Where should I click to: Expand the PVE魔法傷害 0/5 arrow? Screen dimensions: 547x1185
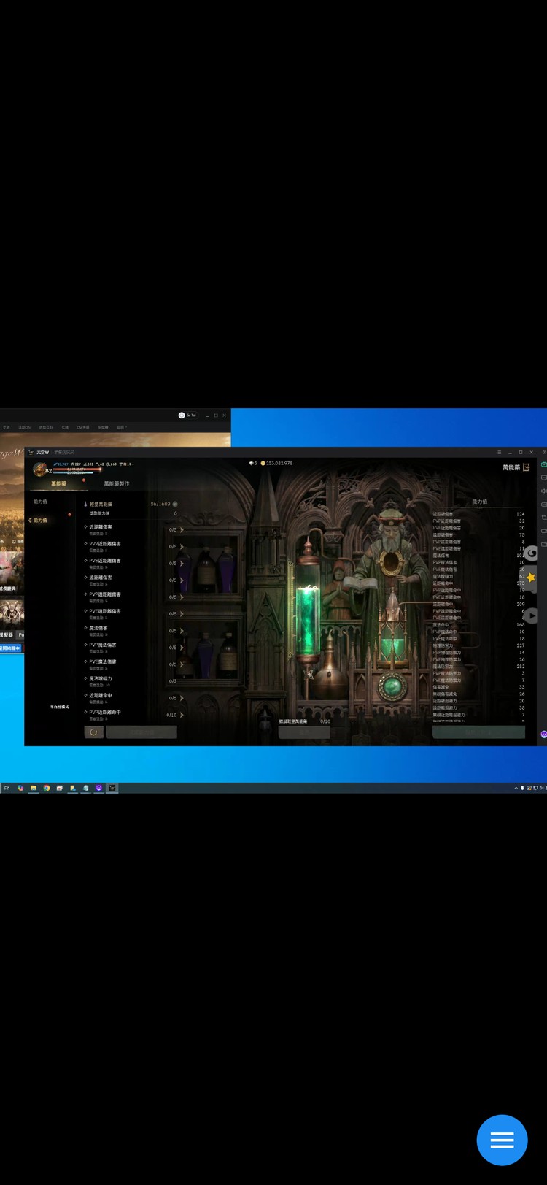[182, 664]
